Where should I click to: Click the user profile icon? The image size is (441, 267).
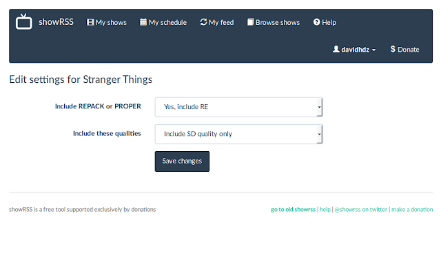336,49
